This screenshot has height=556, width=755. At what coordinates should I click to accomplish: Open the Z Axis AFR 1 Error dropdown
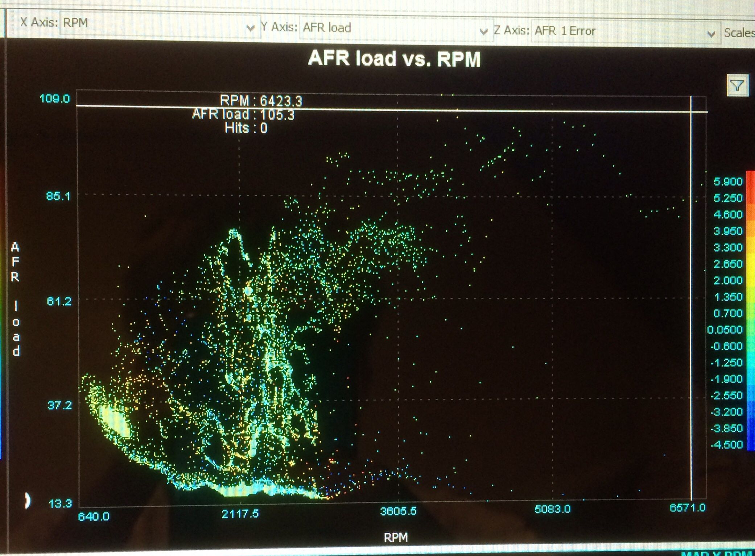[626, 32]
